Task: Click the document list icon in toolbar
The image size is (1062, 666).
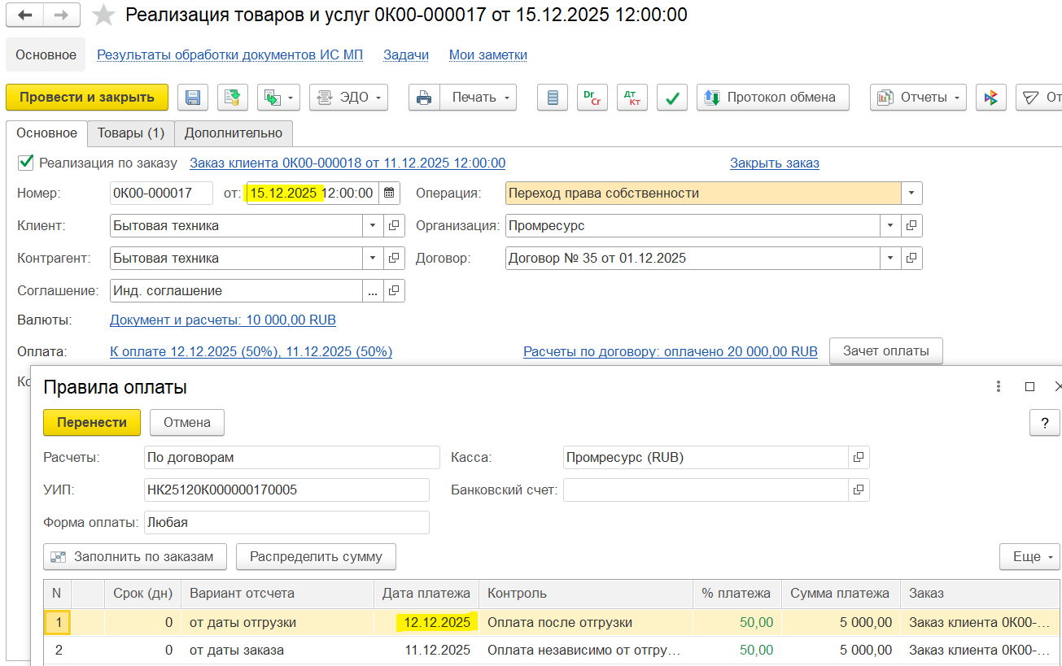Action: click(x=553, y=98)
